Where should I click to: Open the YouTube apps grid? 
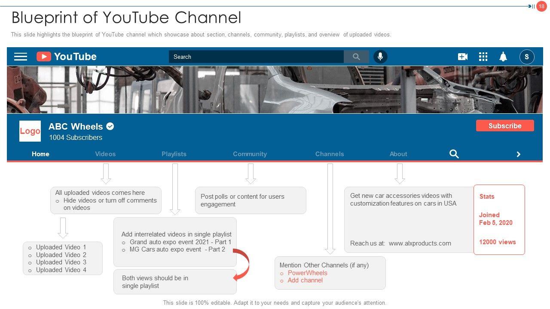pos(483,57)
